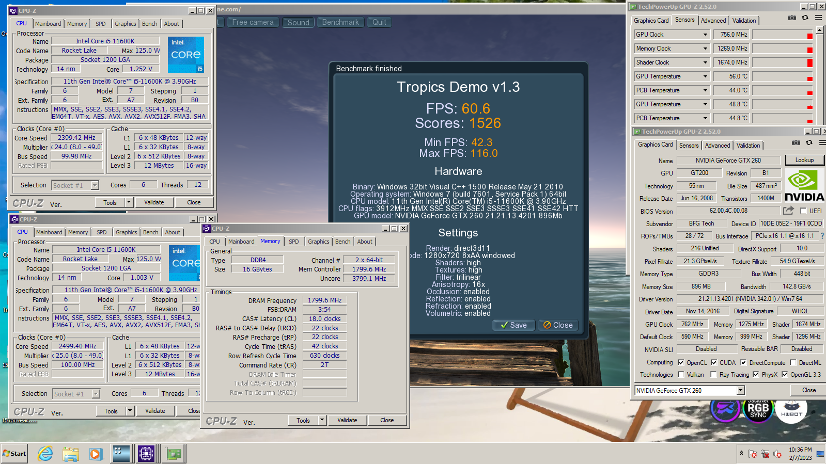Click Lookup button in GPU-Z
This screenshot has width=826, height=464.
[x=804, y=160]
